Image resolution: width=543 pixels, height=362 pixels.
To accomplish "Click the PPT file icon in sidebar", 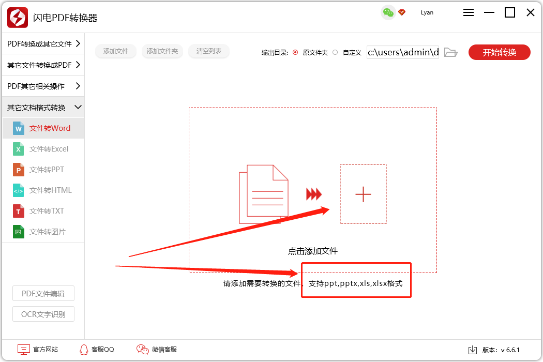I will pos(18,170).
